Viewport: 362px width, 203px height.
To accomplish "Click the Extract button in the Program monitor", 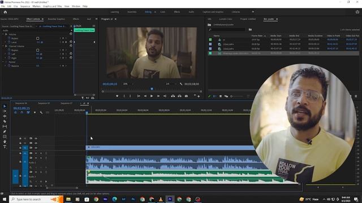I will (179, 96).
